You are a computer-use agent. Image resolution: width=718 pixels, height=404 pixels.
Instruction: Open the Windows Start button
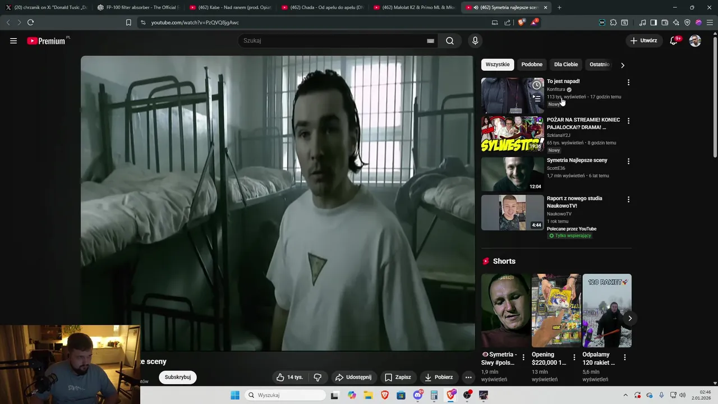point(234,395)
